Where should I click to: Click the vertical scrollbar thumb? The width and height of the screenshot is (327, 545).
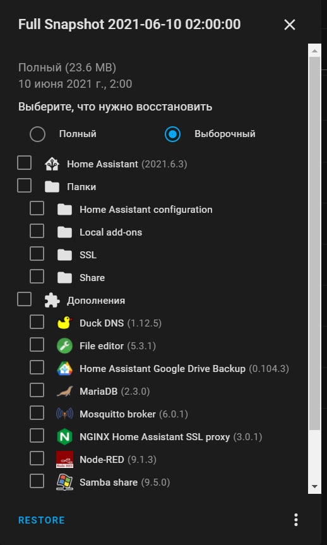tap(315, 244)
